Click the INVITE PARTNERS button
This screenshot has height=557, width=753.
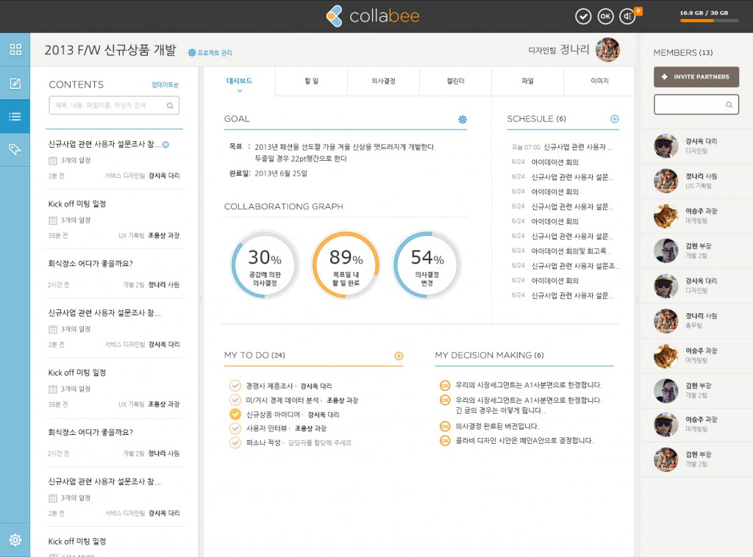coord(696,76)
